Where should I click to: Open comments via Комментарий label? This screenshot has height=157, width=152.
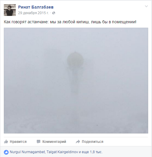pyautogui.click(x=54, y=142)
